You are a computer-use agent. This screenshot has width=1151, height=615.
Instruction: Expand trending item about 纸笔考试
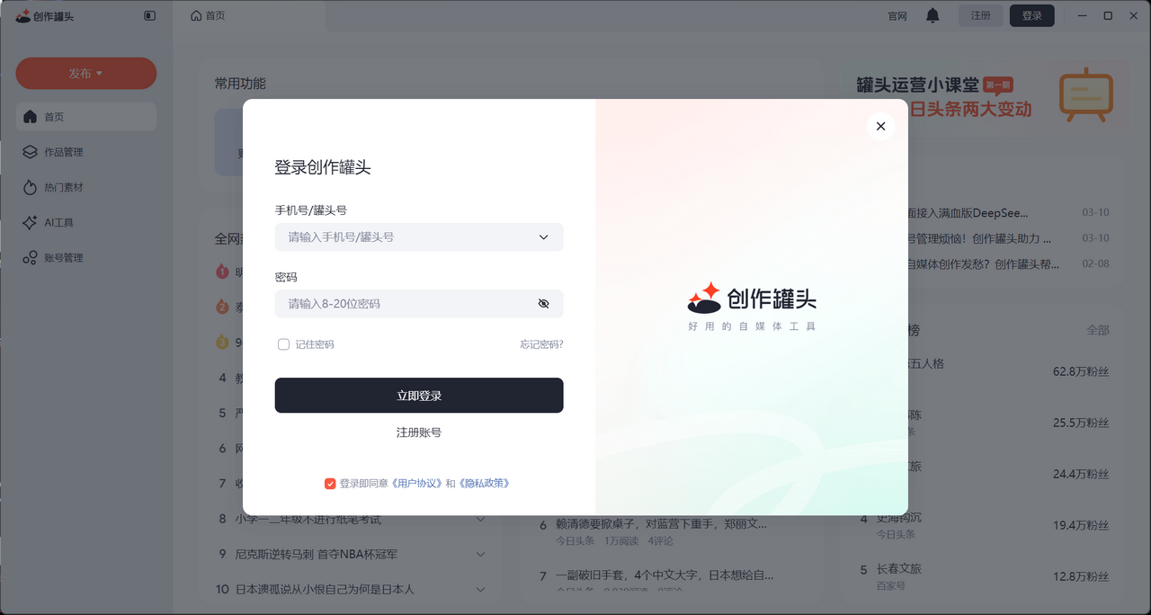coord(480,519)
